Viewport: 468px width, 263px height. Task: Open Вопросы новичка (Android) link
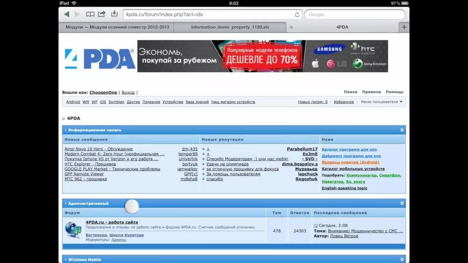click(x=351, y=162)
